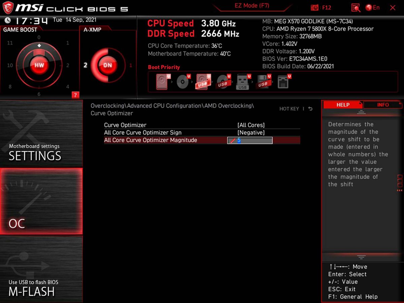Select A-XMP profile 1
This screenshot has height=303, width=404.
131,65
